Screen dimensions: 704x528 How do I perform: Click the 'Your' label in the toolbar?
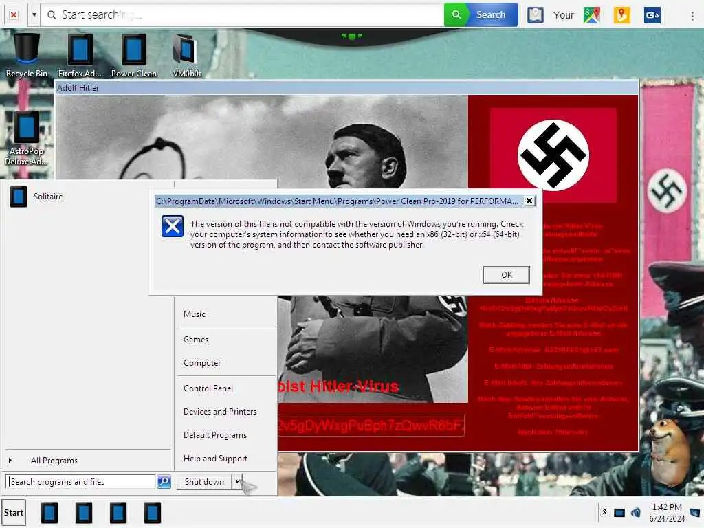coord(564,15)
